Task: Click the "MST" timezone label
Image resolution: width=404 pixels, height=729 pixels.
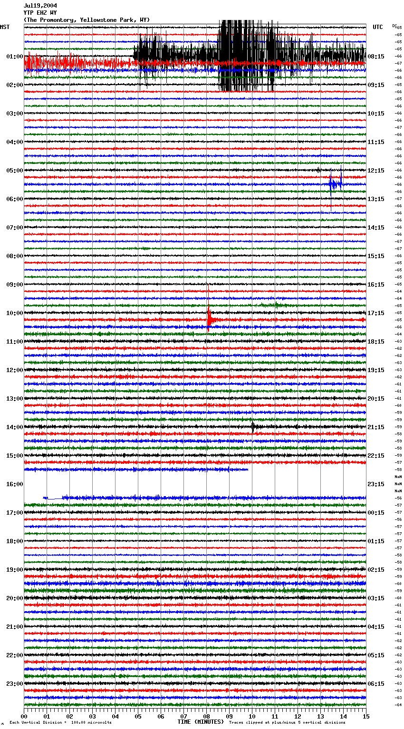Action: (x=5, y=27)
